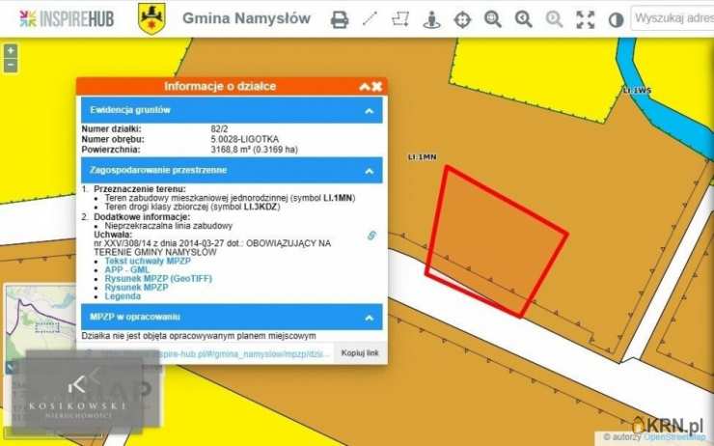
Task: Click the print map icon
Action: (x=340, y=19)
